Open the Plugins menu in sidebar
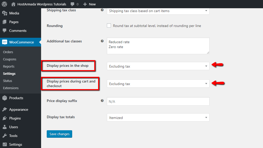The width and height of the screenshot is (263, 148). [x=15, y=118]
